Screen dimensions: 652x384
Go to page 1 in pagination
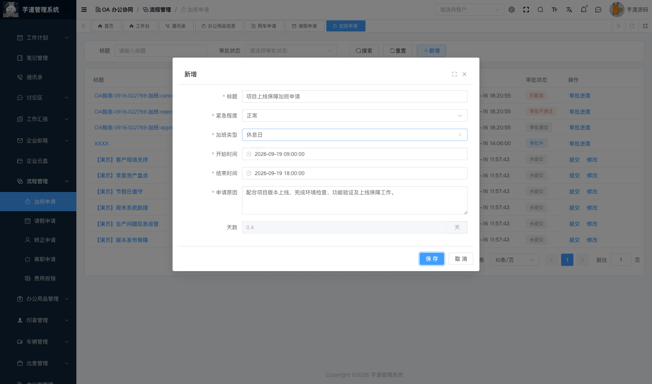(x=567, y=260)
